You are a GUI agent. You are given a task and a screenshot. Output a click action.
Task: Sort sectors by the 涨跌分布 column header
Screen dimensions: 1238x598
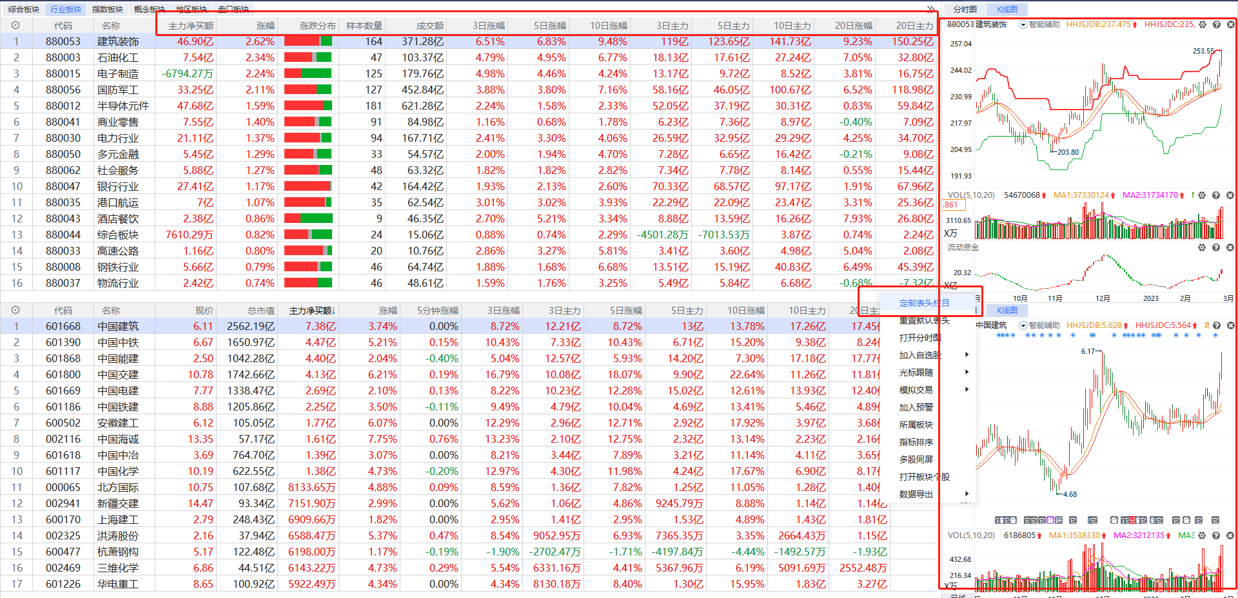tap(318, 26)
